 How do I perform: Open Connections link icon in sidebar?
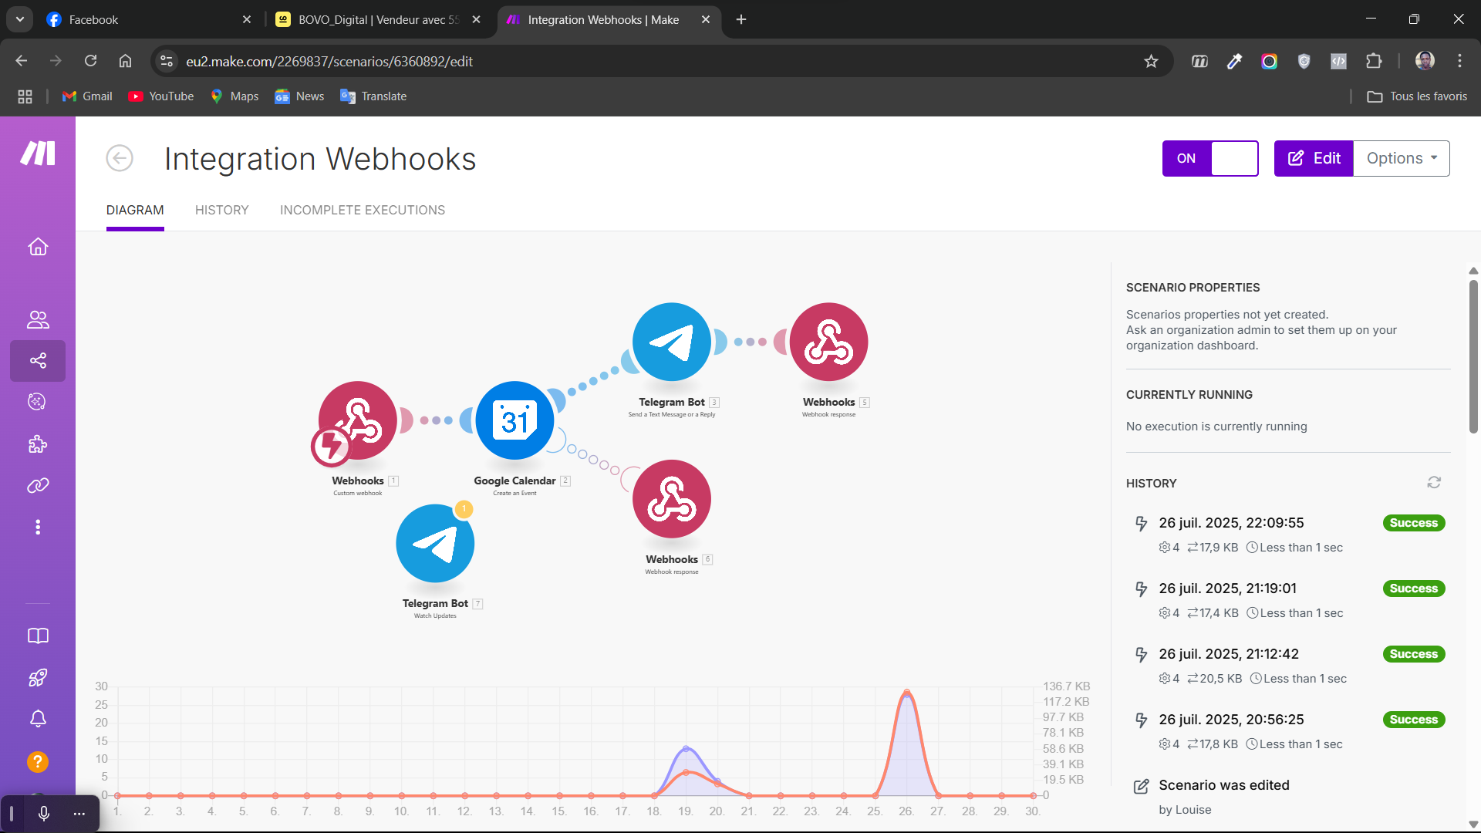coord(37,485)
